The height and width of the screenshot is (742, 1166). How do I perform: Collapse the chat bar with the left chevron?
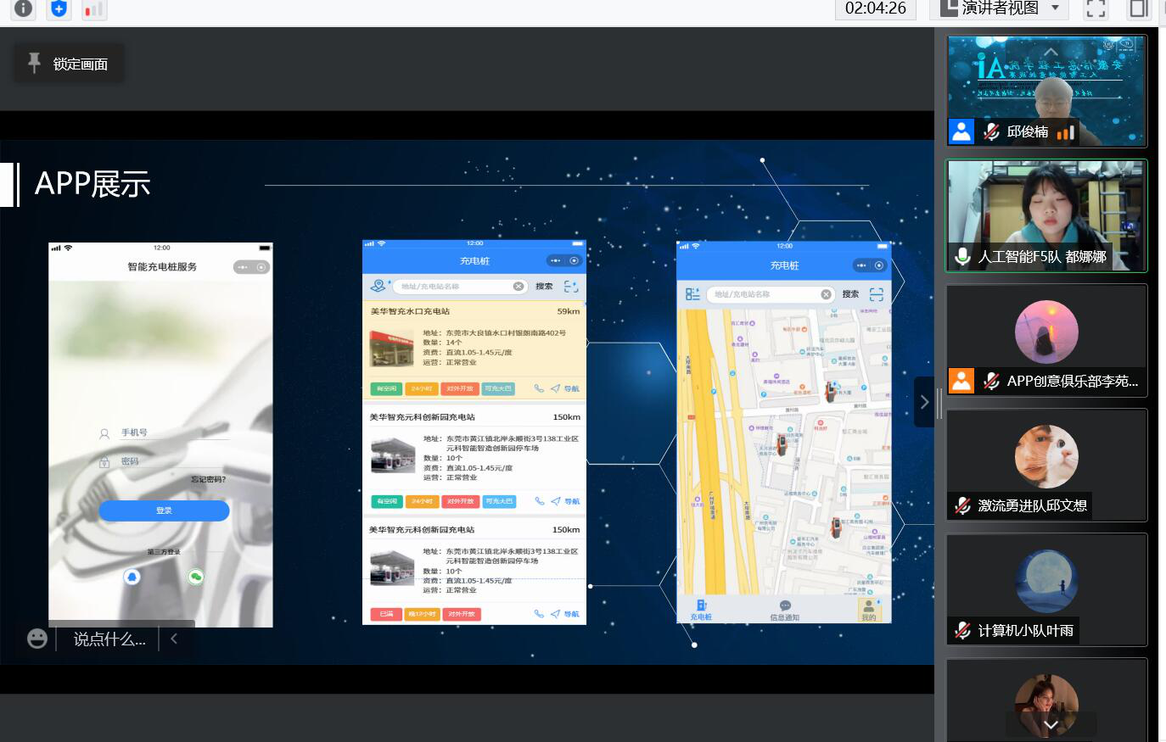coord(174,639)
